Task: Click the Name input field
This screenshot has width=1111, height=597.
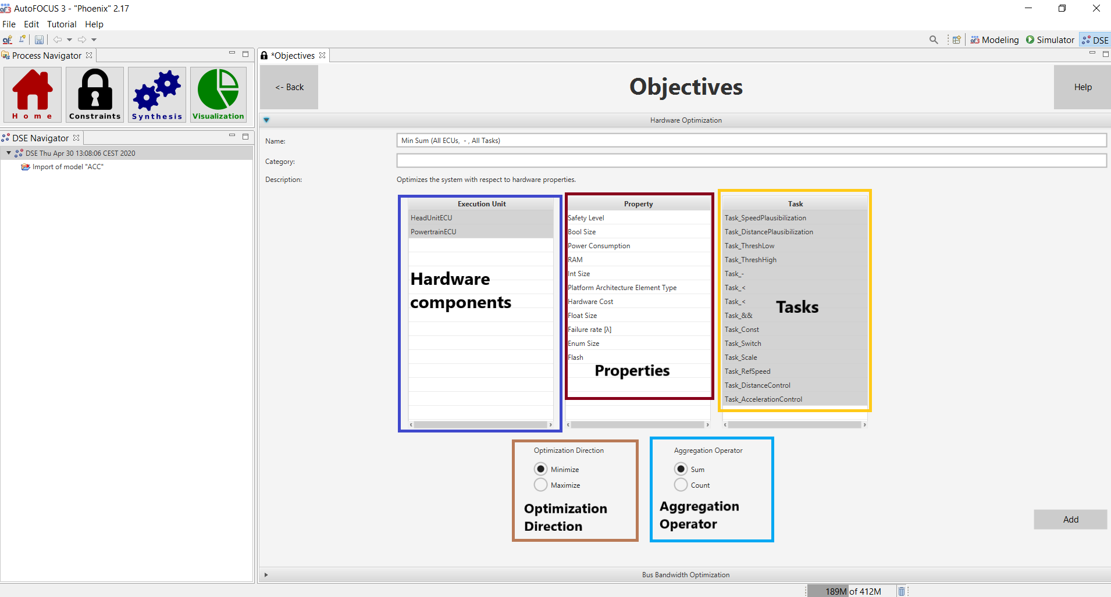Action: (752, 141)
